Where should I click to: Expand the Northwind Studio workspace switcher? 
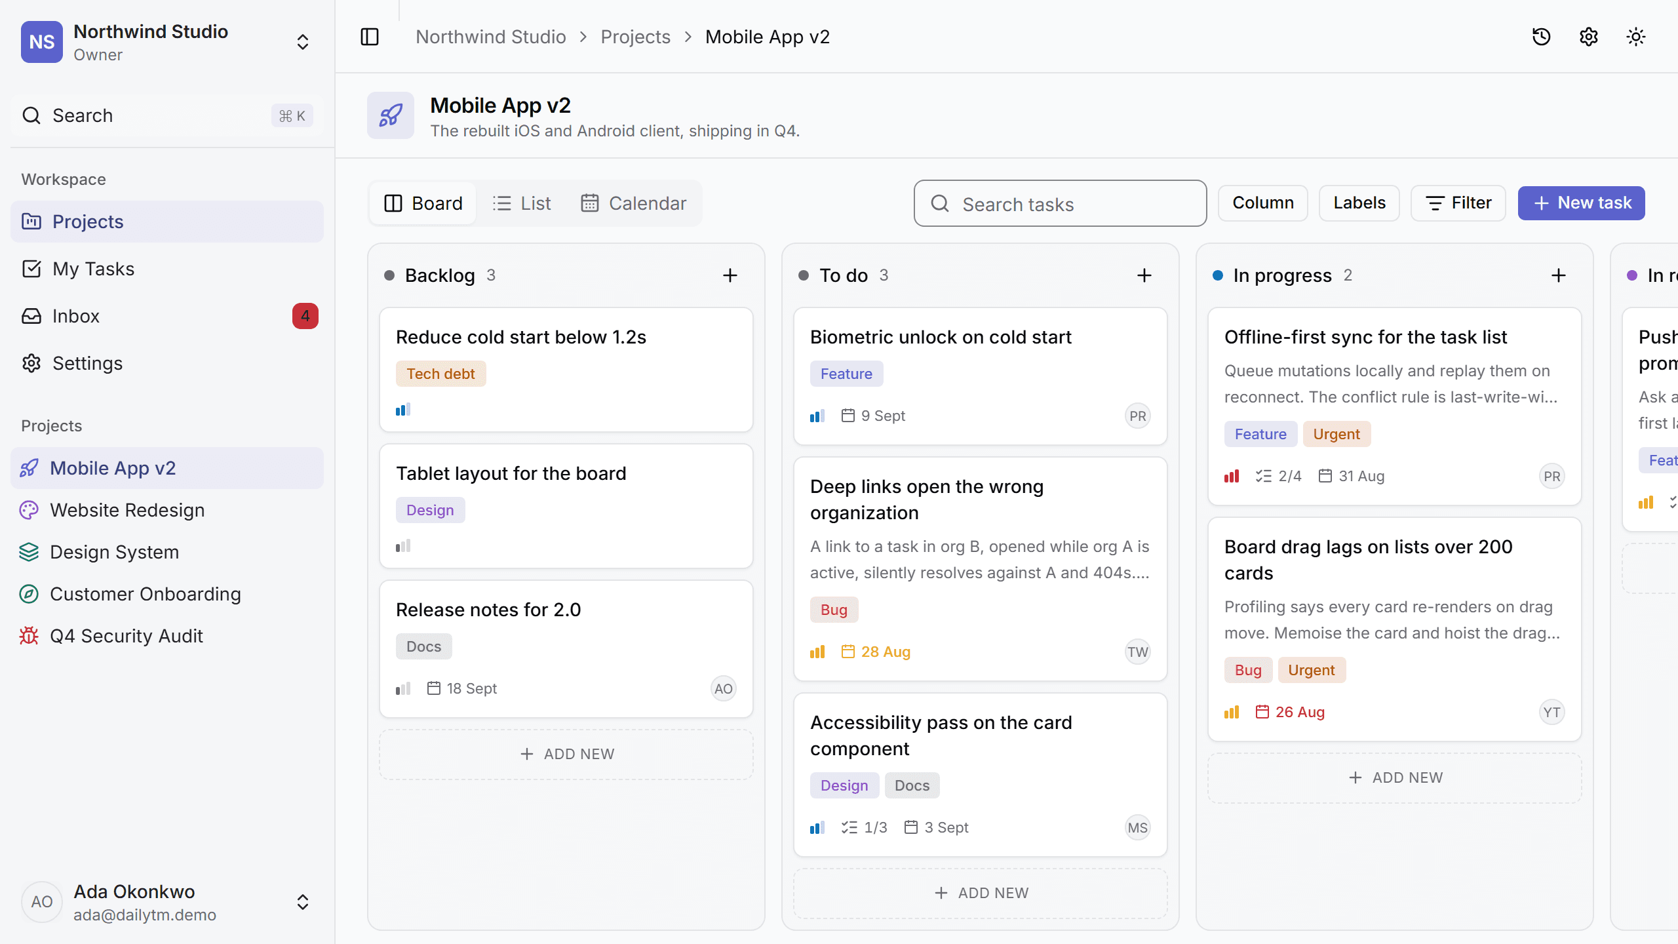pyautogui.click(x=167, y=42)
